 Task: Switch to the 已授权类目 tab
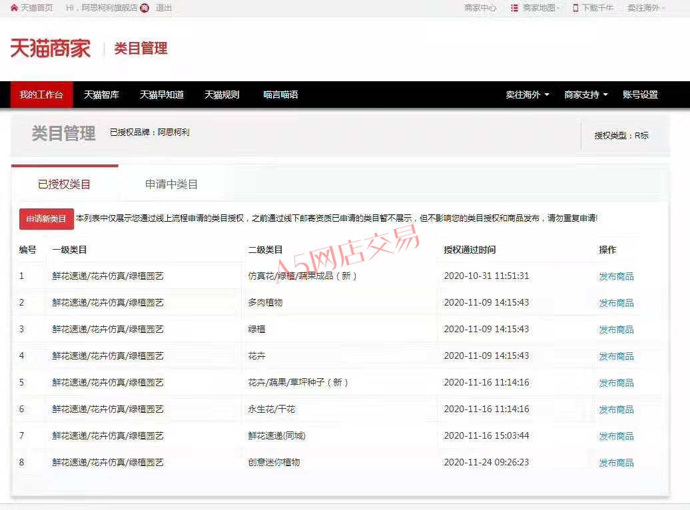point(64,184)
